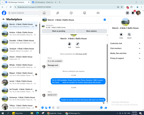Reload the page
The image size is (144, 115).
click(x=11, y=7)
